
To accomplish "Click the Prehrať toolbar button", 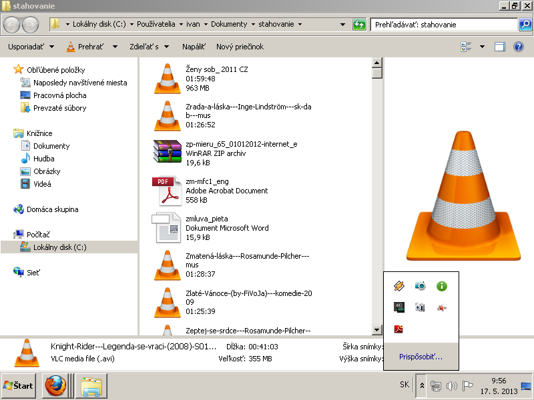I will [x=85, y=47].
